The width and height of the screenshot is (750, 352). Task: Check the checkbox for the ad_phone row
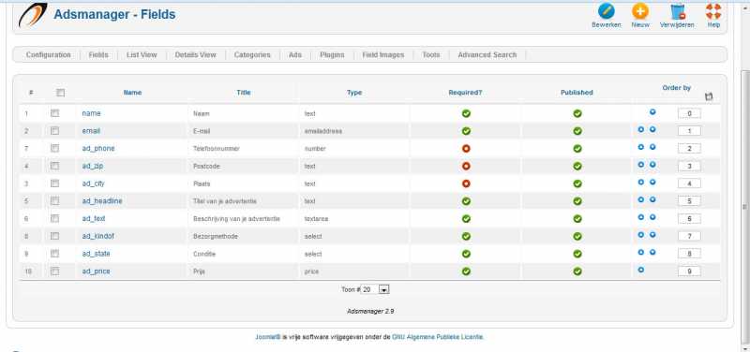[x=54, y=148]
